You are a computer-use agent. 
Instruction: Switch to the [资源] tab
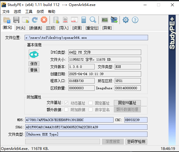point(77,28)
